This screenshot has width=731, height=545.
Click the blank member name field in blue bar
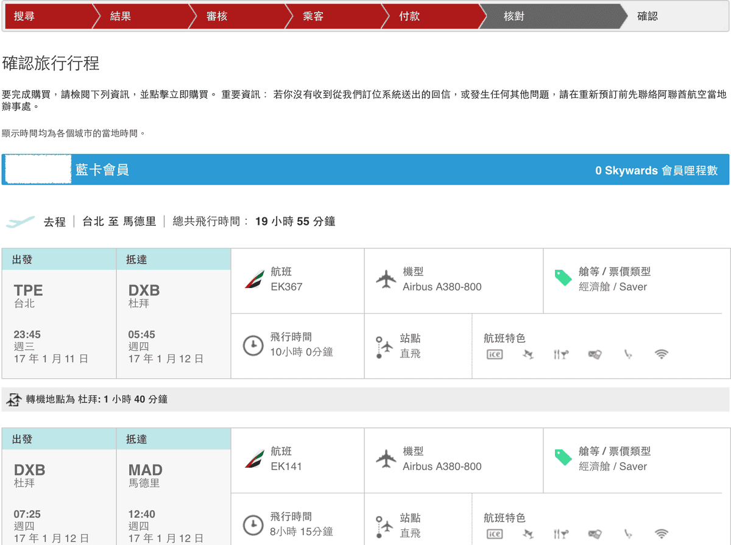(x=37, y=171)
